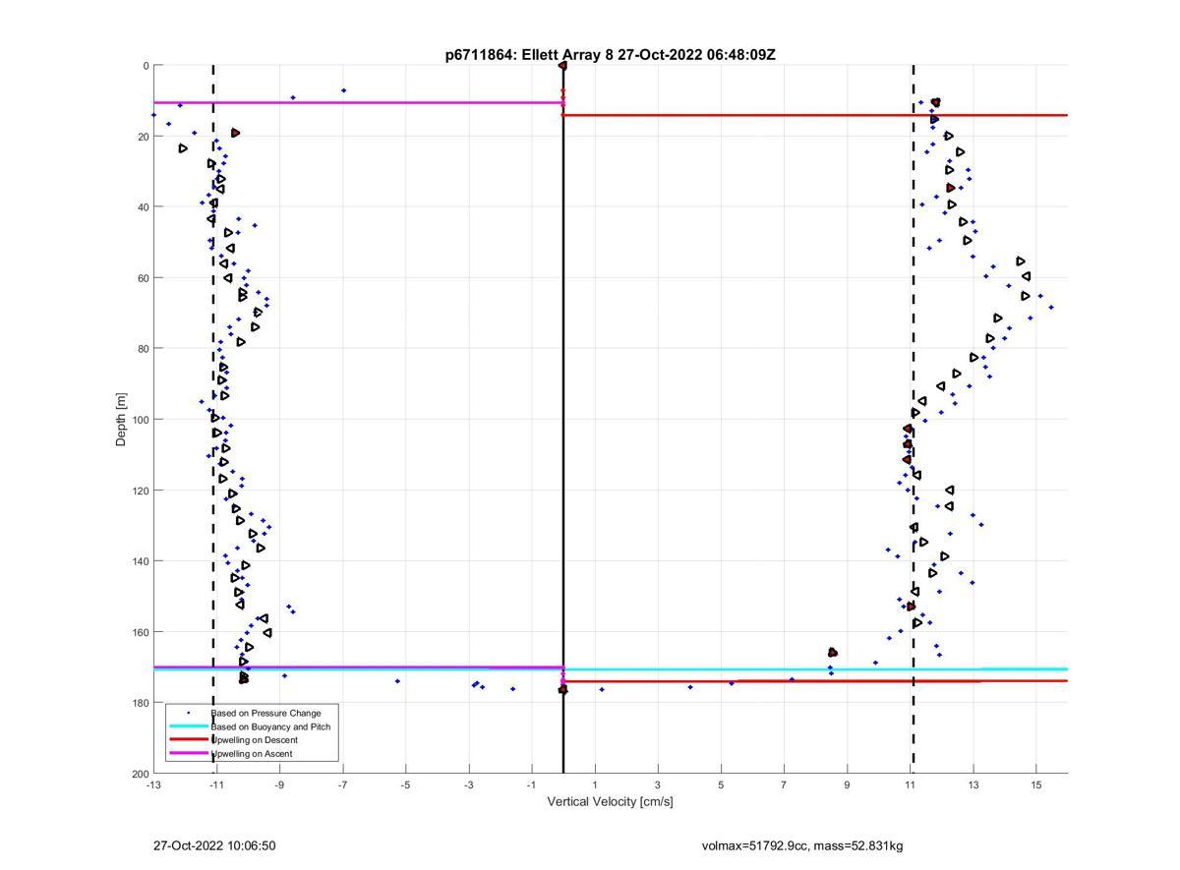Click velocity tick label 15

point(1036,785)
